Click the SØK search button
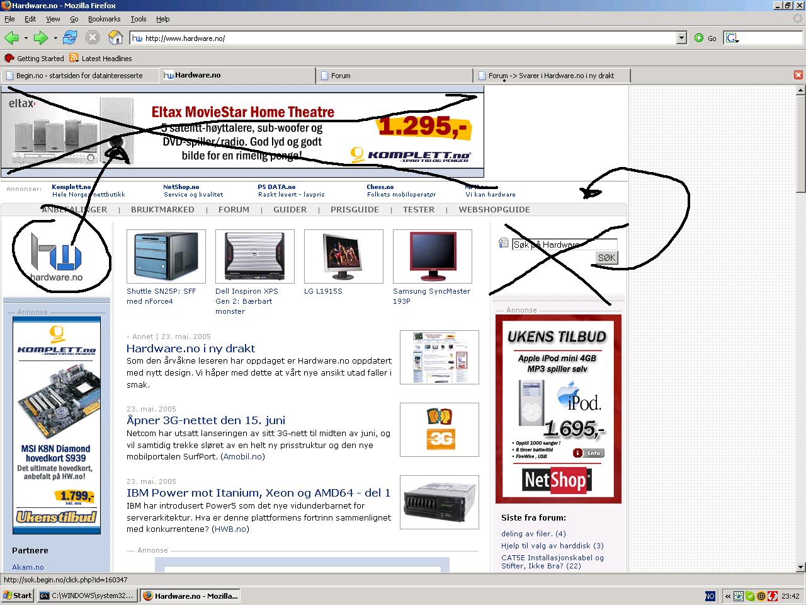 pos(606,258)
